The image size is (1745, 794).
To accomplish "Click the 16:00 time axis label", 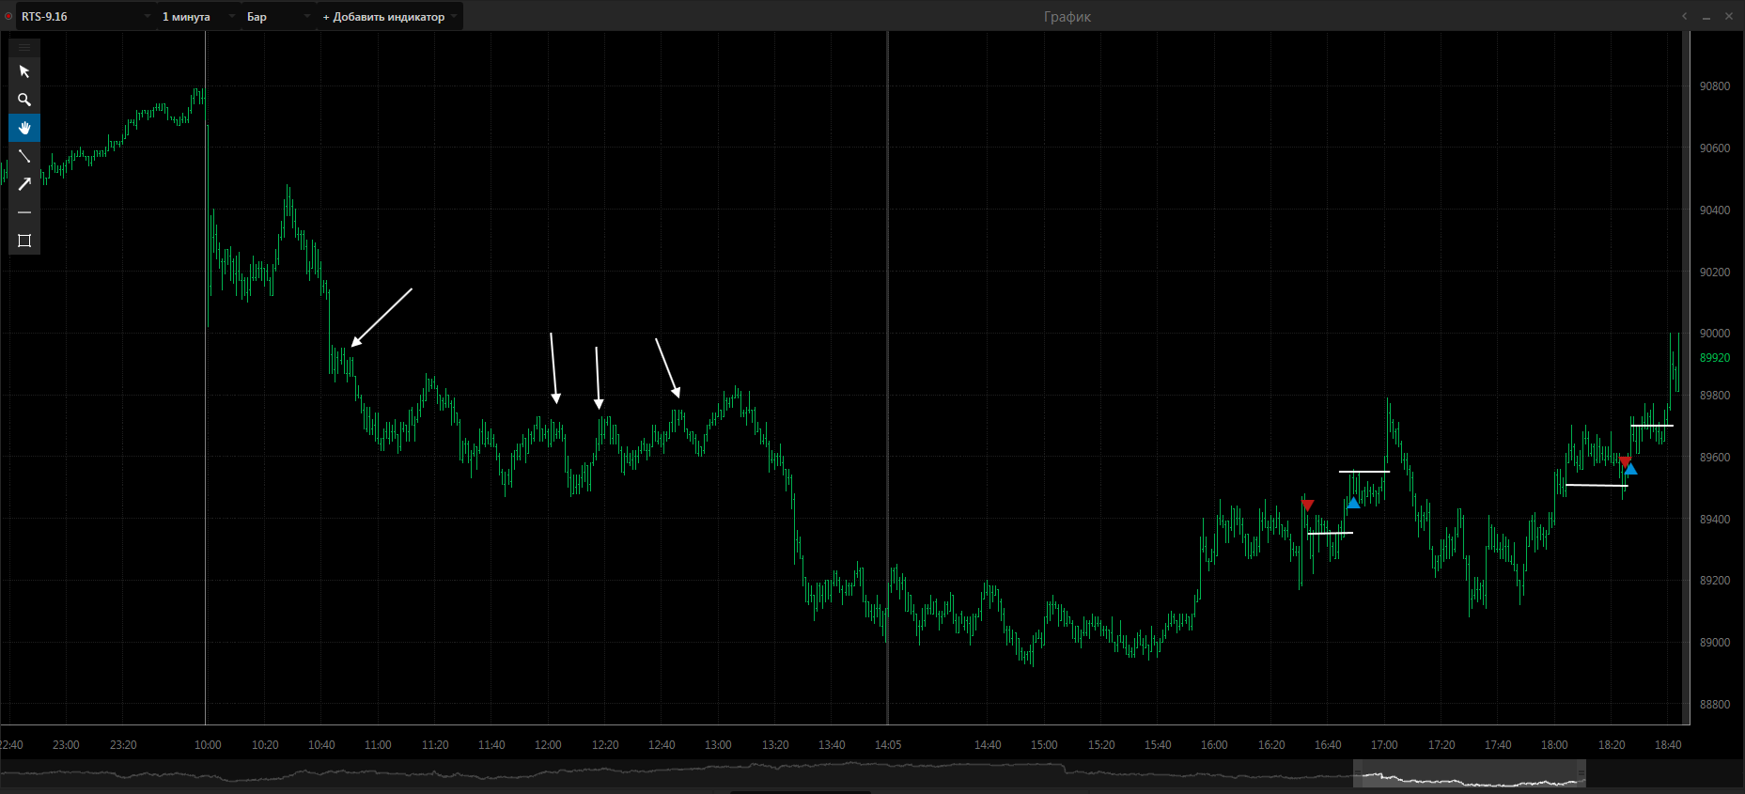I will pyautogui.click(x=1214, y=745).
